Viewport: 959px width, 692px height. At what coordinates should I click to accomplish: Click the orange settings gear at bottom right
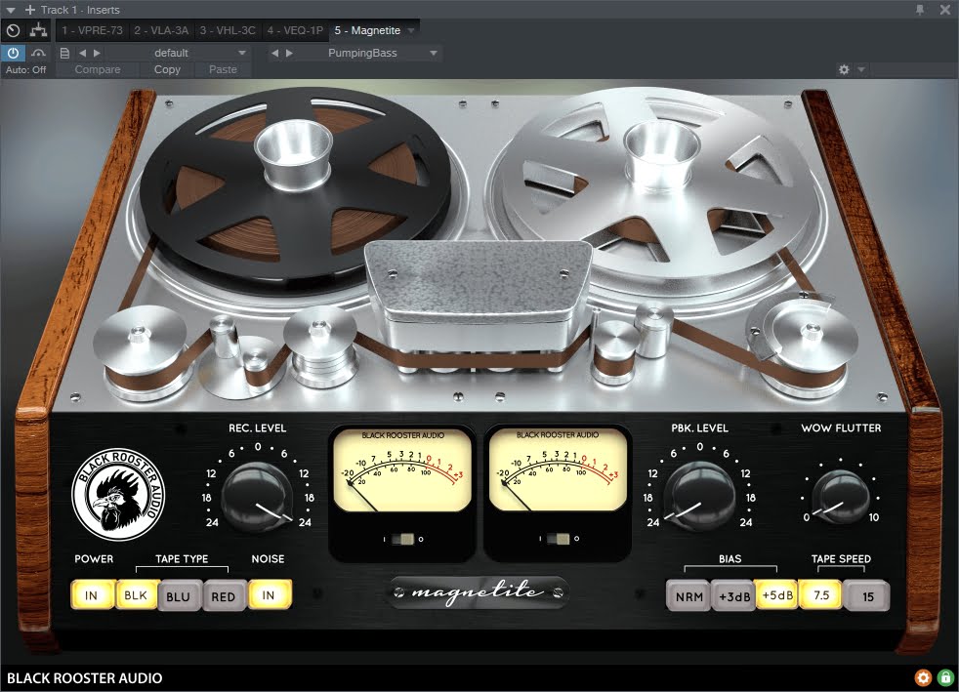[x=923, y=677]
